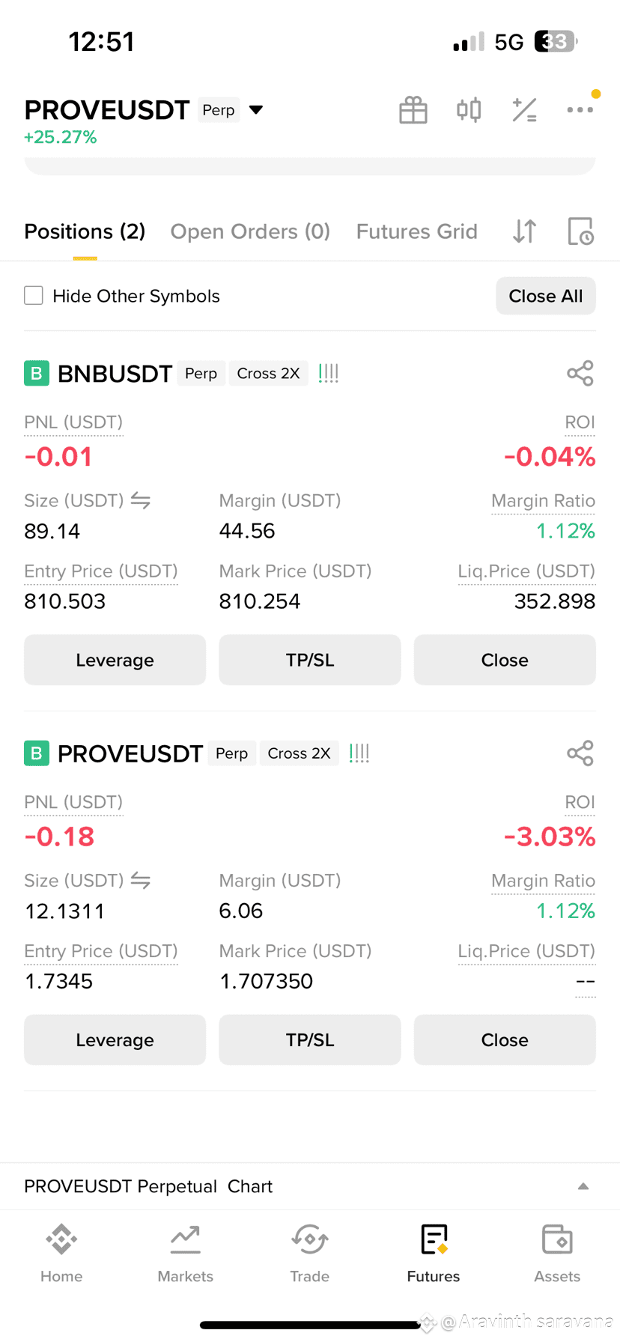Open the PROVEUSDT Perp symbol dropdown arrow
The height and width of the screenshot is (1342, 620).
256,110
